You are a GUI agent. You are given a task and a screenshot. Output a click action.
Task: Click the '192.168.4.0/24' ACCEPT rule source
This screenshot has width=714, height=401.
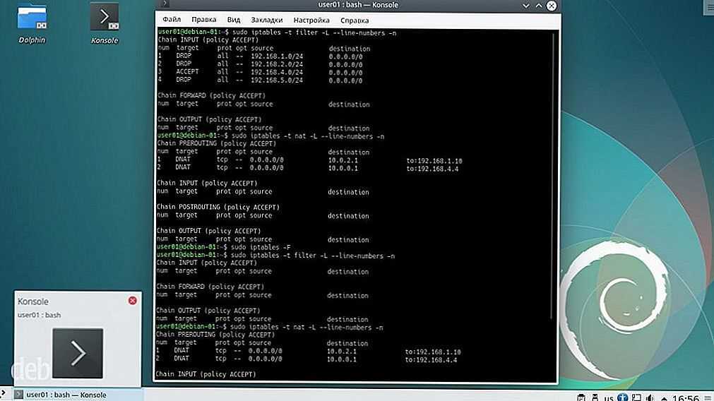pos(277,72)
